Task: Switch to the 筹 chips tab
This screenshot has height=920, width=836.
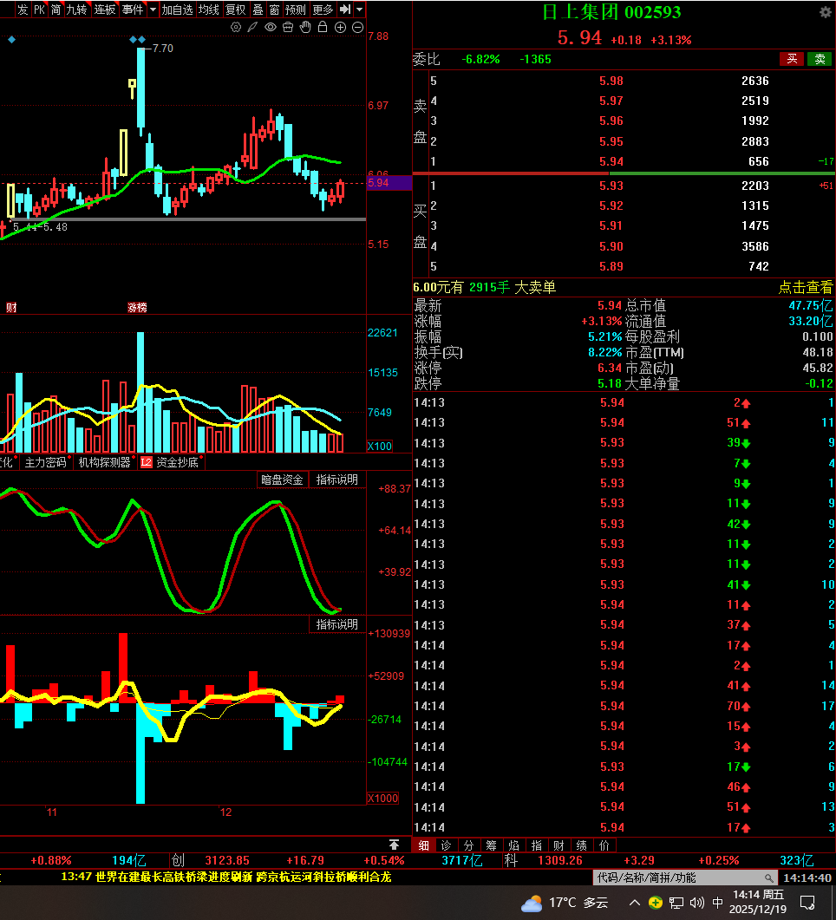Action: pyautogui.click(x=491, y=845)
